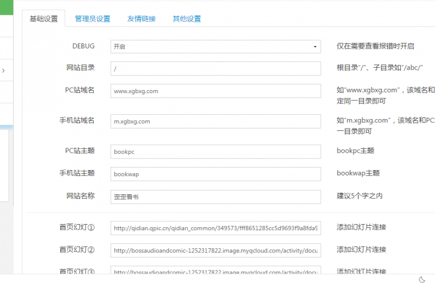Click the hint text 仅在需要查看报错时开启
Viewport: 435px width, 283px height.
(x=376, y=47)
